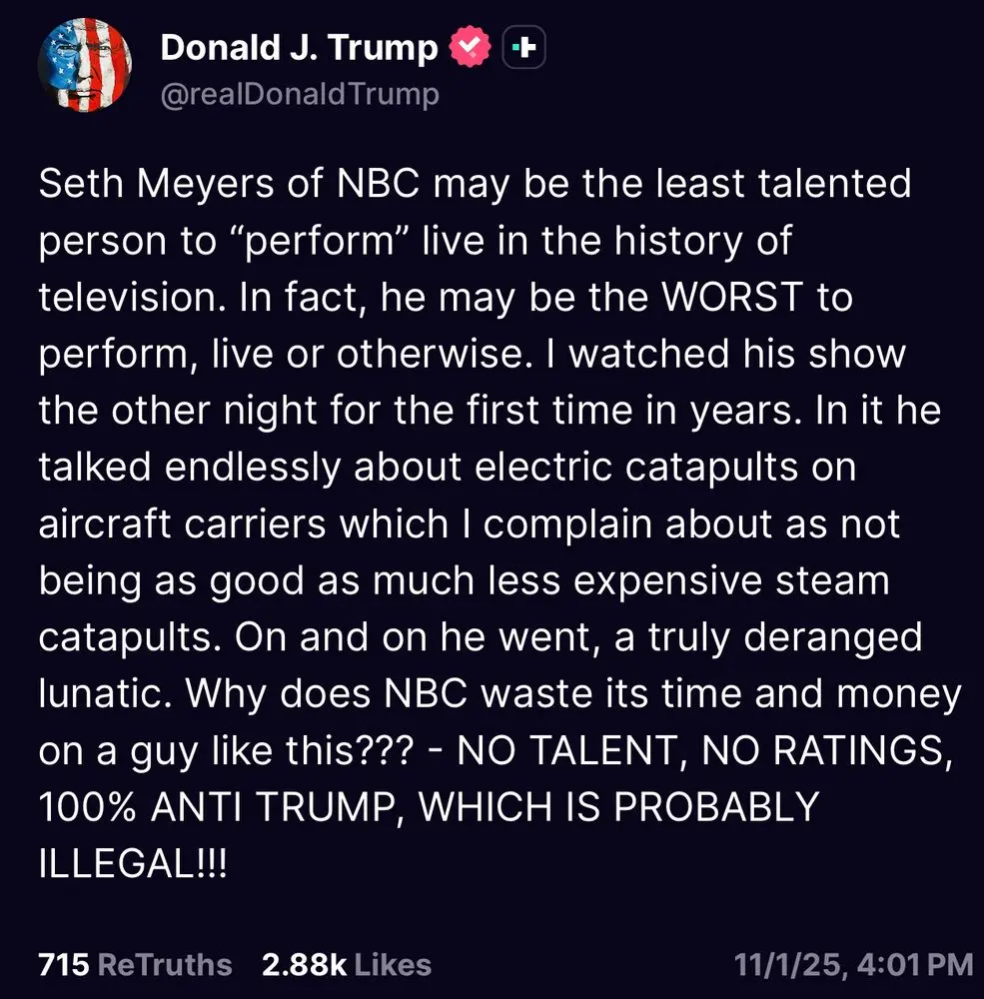Click the 11/1/25, 4:01 PM timestamp
Image resolution: width=984 pixels, height=999 pixels.
852,964
